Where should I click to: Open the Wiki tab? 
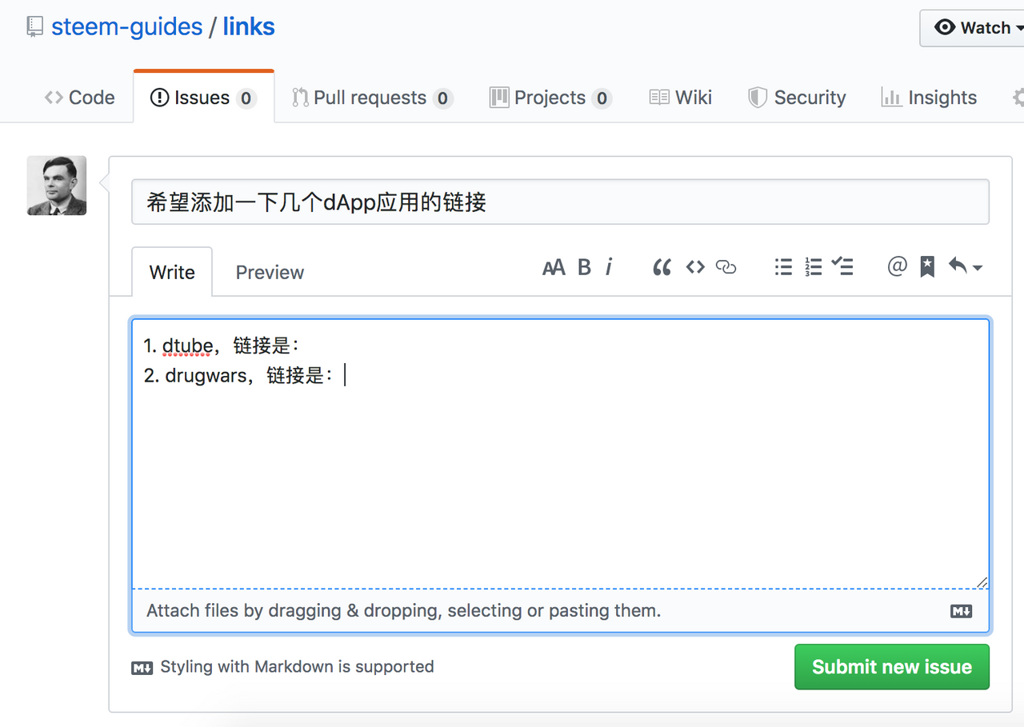click(x=681, y=98)
